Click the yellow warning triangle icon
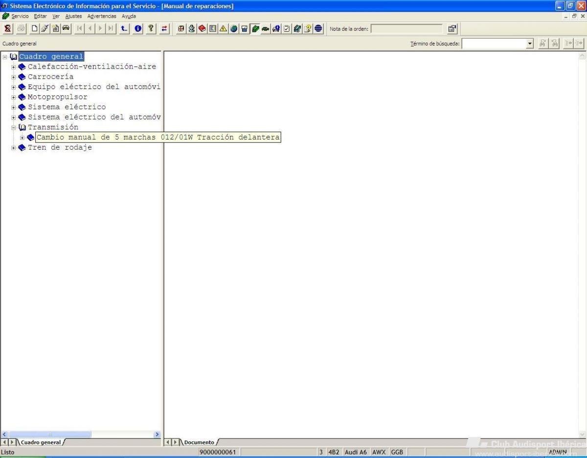The image size is (587, 458). tap(223, 28)
